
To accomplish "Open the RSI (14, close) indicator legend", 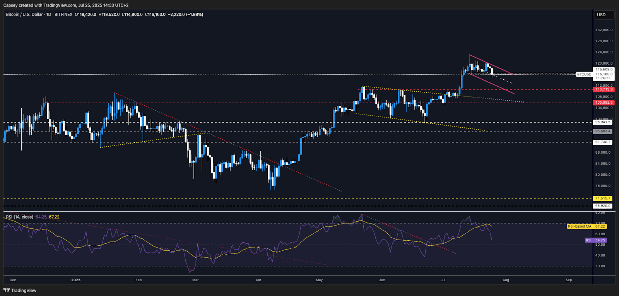I will coord(19,217).
